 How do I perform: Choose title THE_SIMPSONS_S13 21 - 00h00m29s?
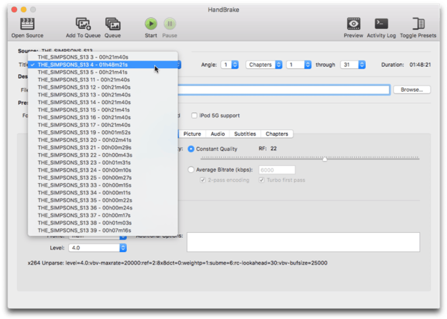(103, 147)
